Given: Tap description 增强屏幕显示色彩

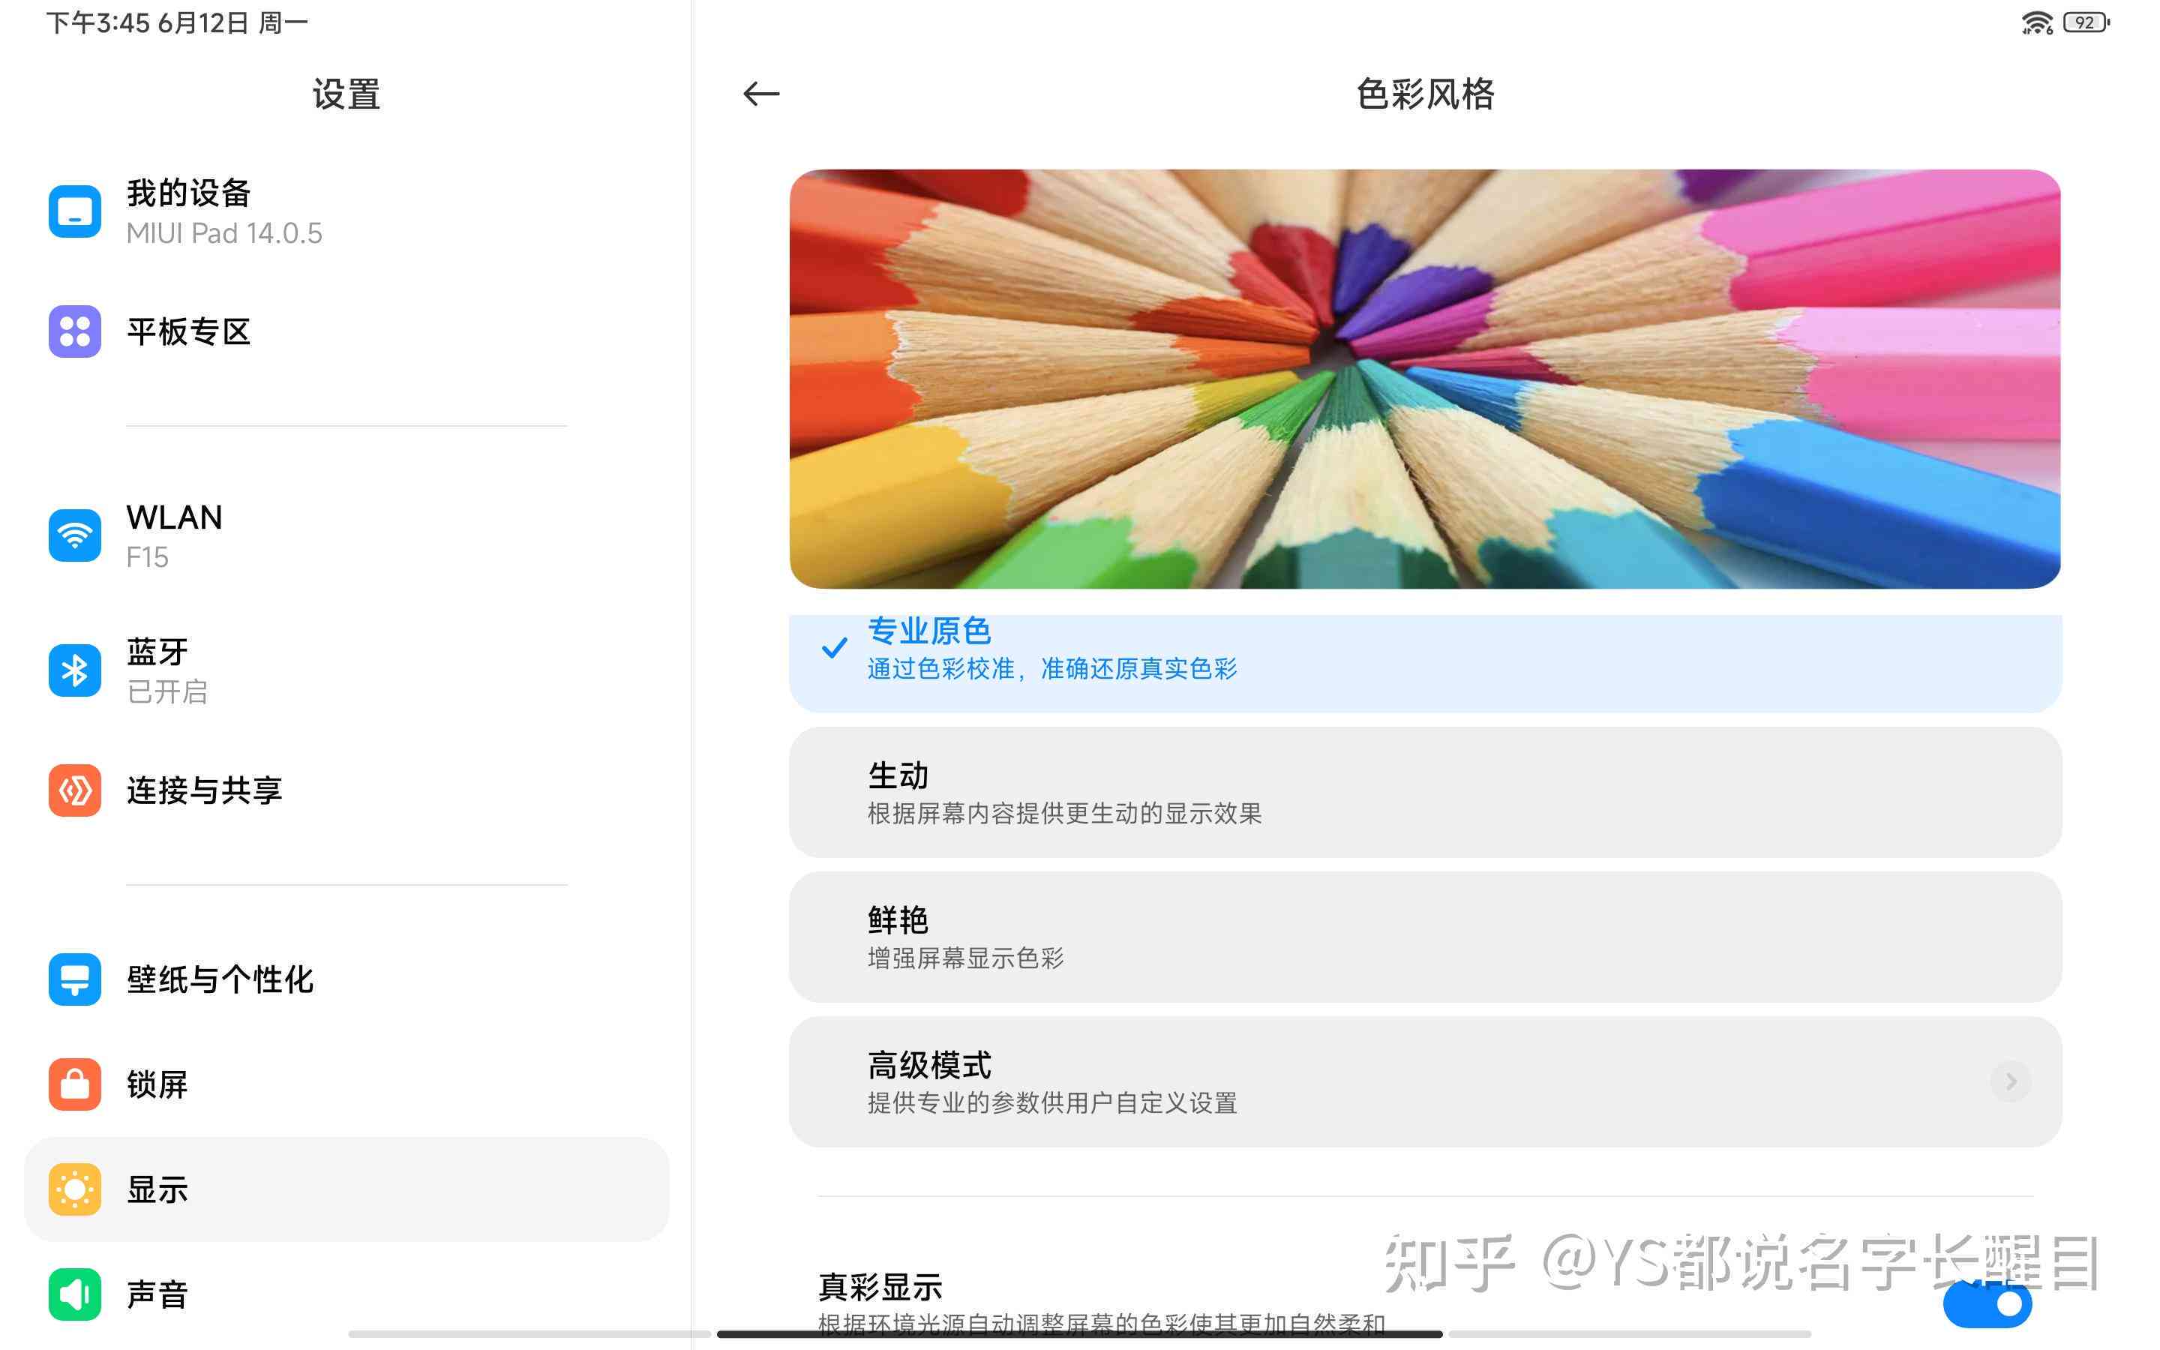Looking at the screenshot, I should point(966,958).
